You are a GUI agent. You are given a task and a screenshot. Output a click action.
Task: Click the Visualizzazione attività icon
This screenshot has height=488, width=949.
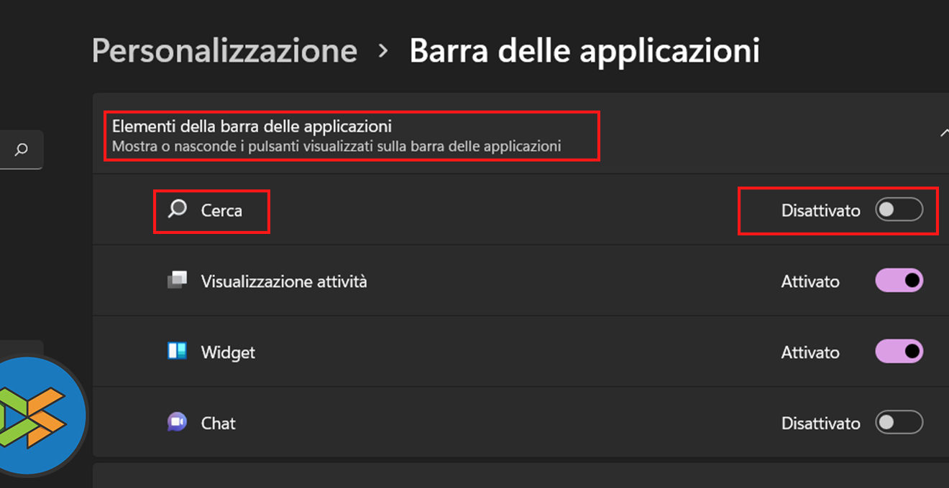point(177,280)
